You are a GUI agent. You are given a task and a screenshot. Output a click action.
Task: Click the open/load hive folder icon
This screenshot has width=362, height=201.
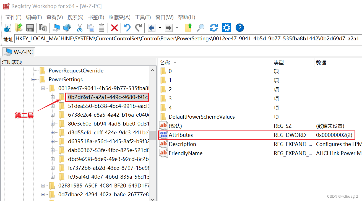pyautogui.click(x=19, y=28)
